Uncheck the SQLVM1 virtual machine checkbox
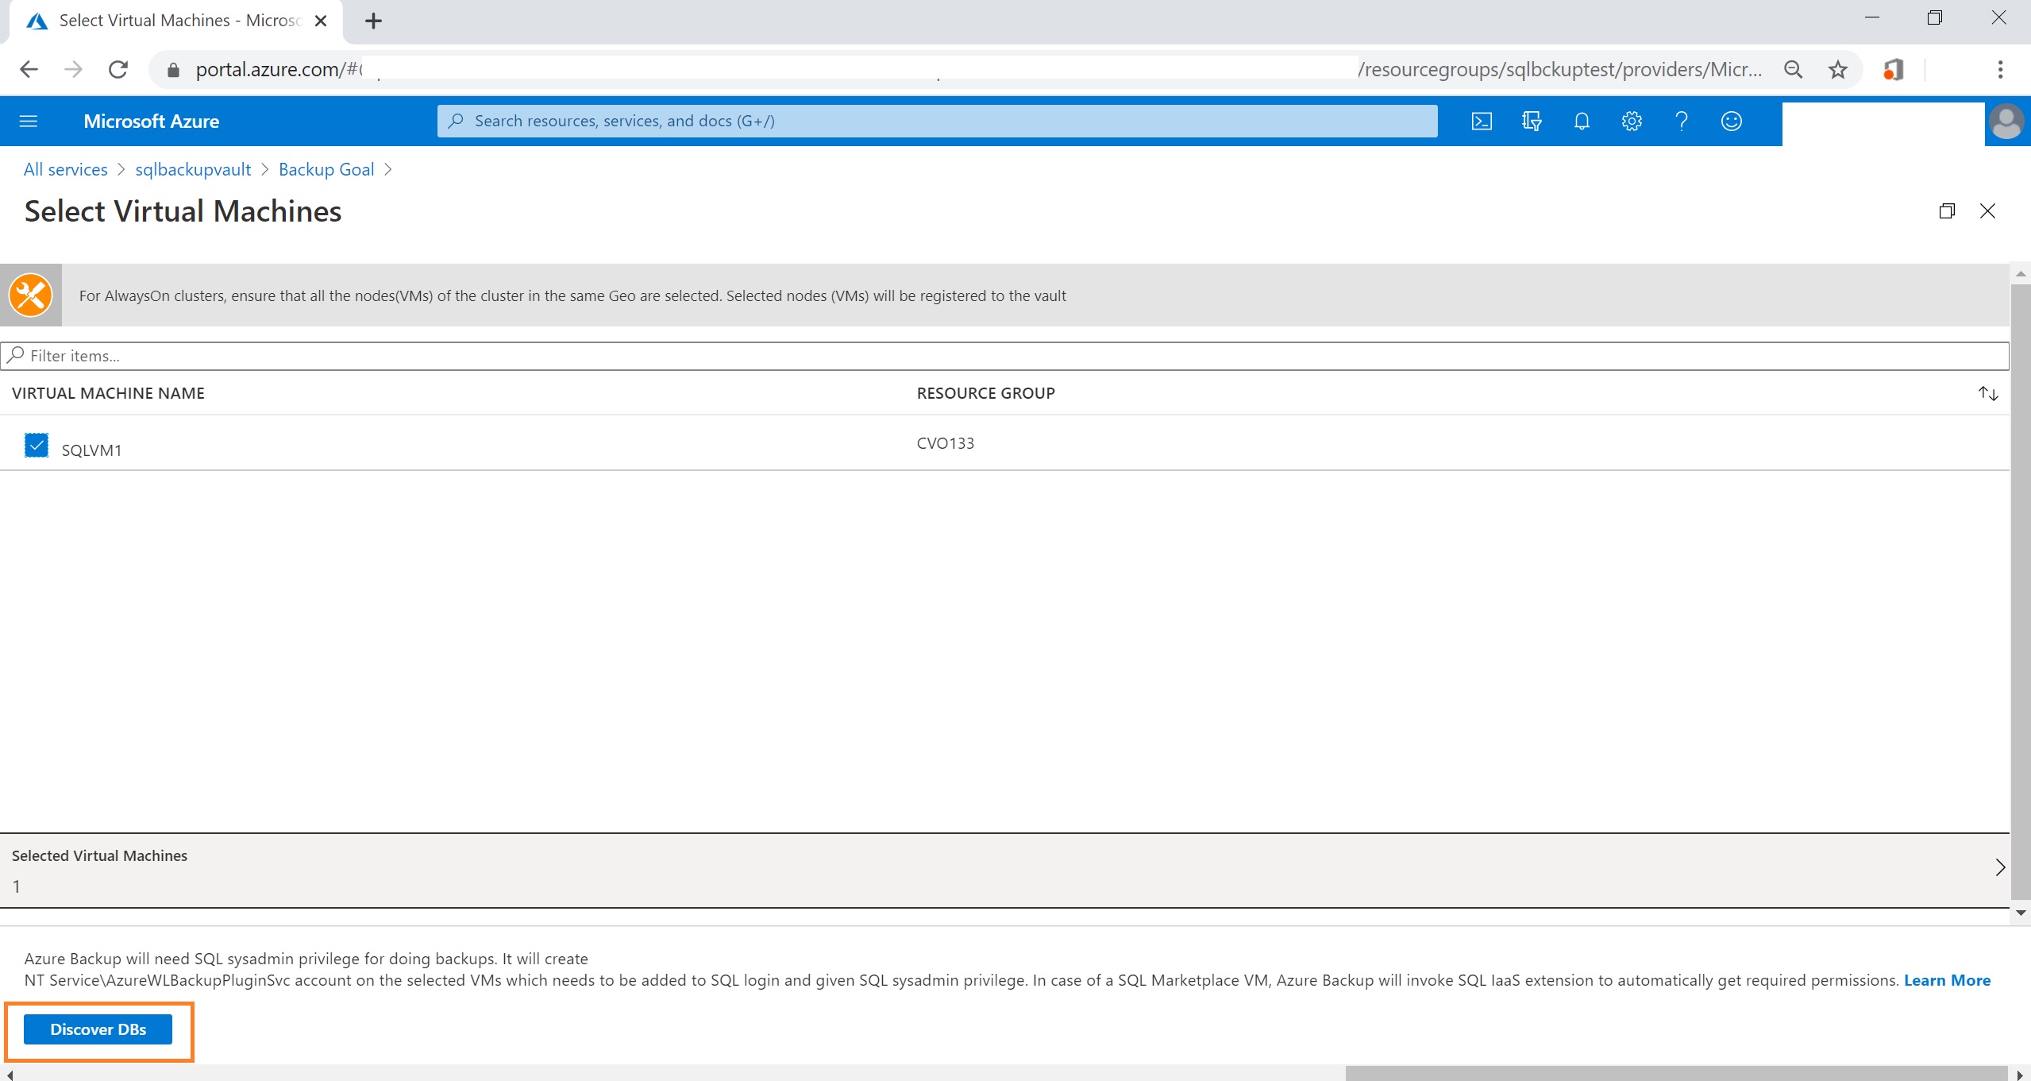The height and width of the screenshot is (1081, 2031). [37, 445]
